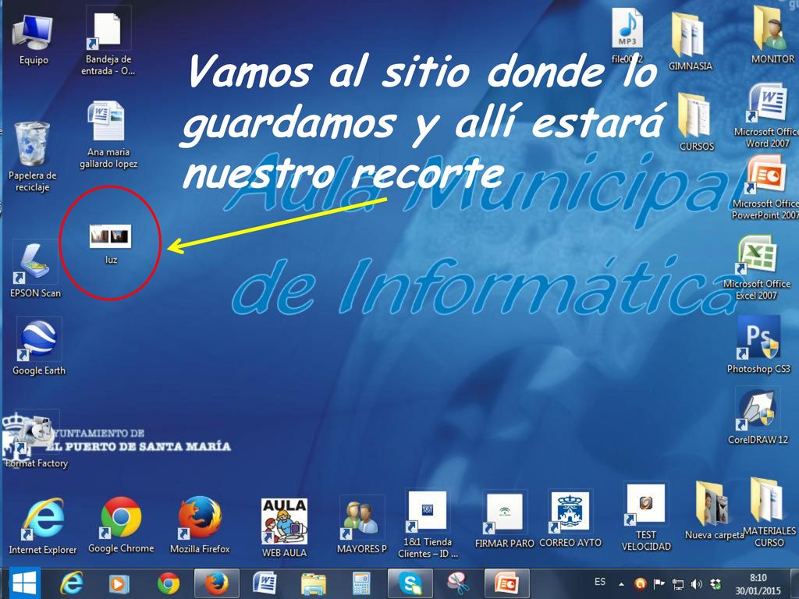Launch EPSON Scan shortcut

(x=35, y=271)
